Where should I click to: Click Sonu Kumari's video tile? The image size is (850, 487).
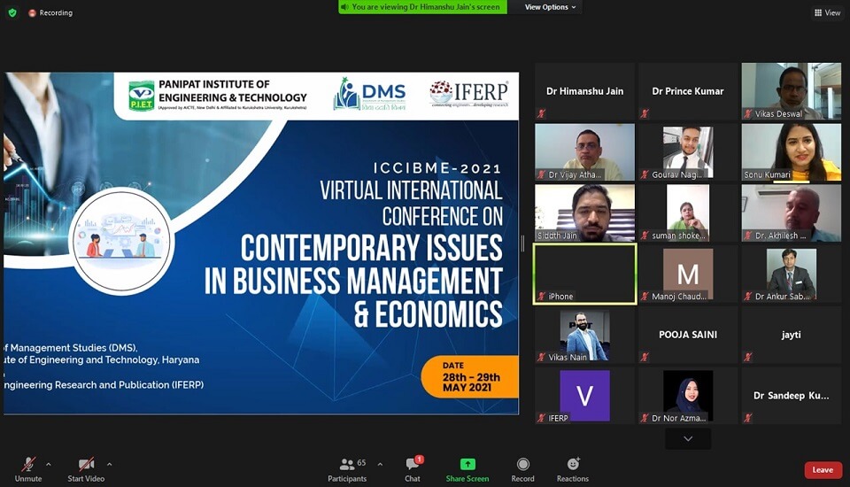pos(791,151)
